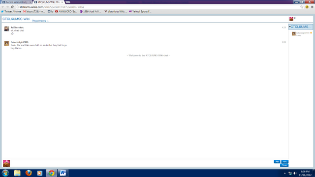The width and height of the screenshot is (315, 177).
Task: Launch Firefox from the taskbar
Action: coord(29,173)
